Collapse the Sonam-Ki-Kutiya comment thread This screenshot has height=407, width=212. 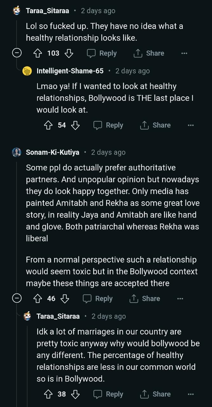pos(17,299)
